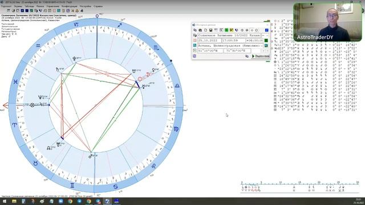Click the webcam video thumbnail
Image resolution: width=365 pixels, height=205 pixels.
point(327,22)
